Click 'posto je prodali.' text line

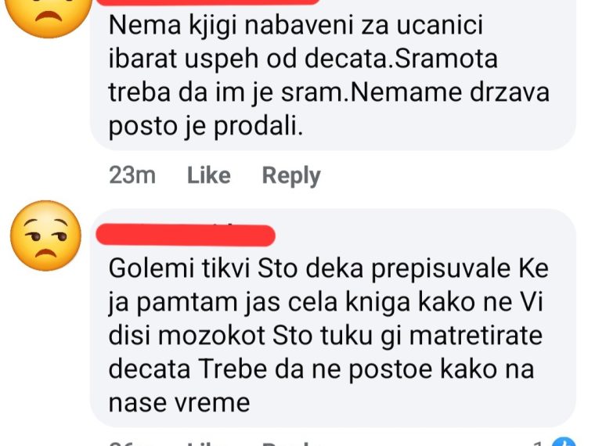[206, 126]
